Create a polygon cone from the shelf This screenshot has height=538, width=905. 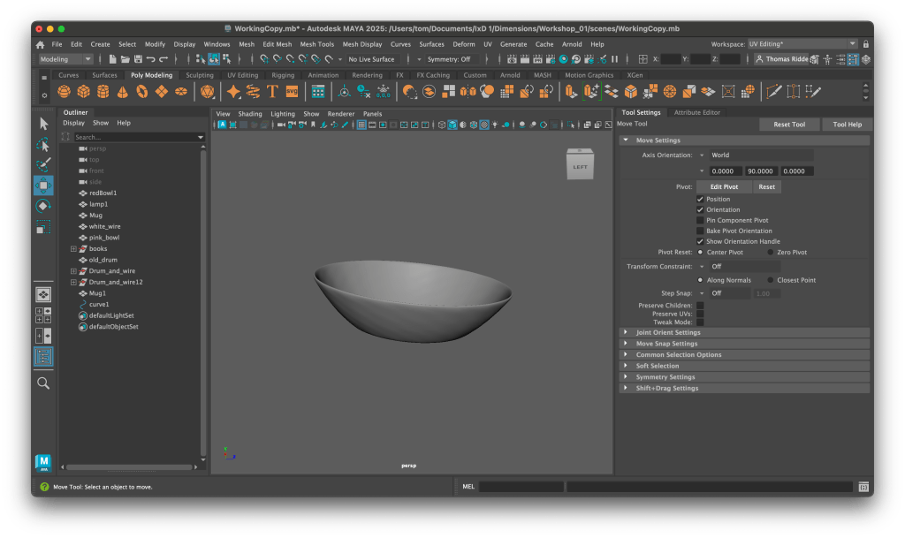tap(123, 92)
